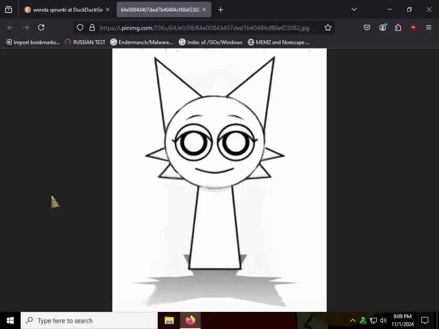Bookmark this page with the star
Viewport: 439px width, 329px height.
[x=328, y=27]
